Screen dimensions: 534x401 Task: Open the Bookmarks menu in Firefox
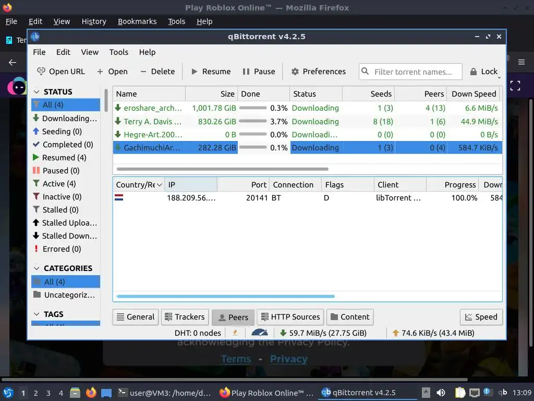tap(137, 21)
